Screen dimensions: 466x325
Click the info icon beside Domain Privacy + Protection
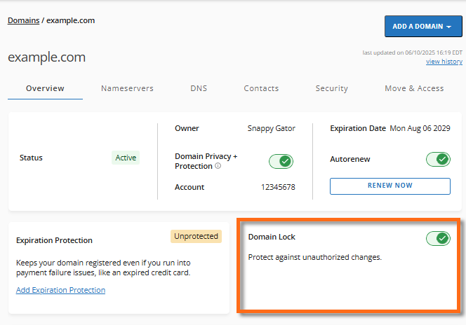tap(218, 167)
